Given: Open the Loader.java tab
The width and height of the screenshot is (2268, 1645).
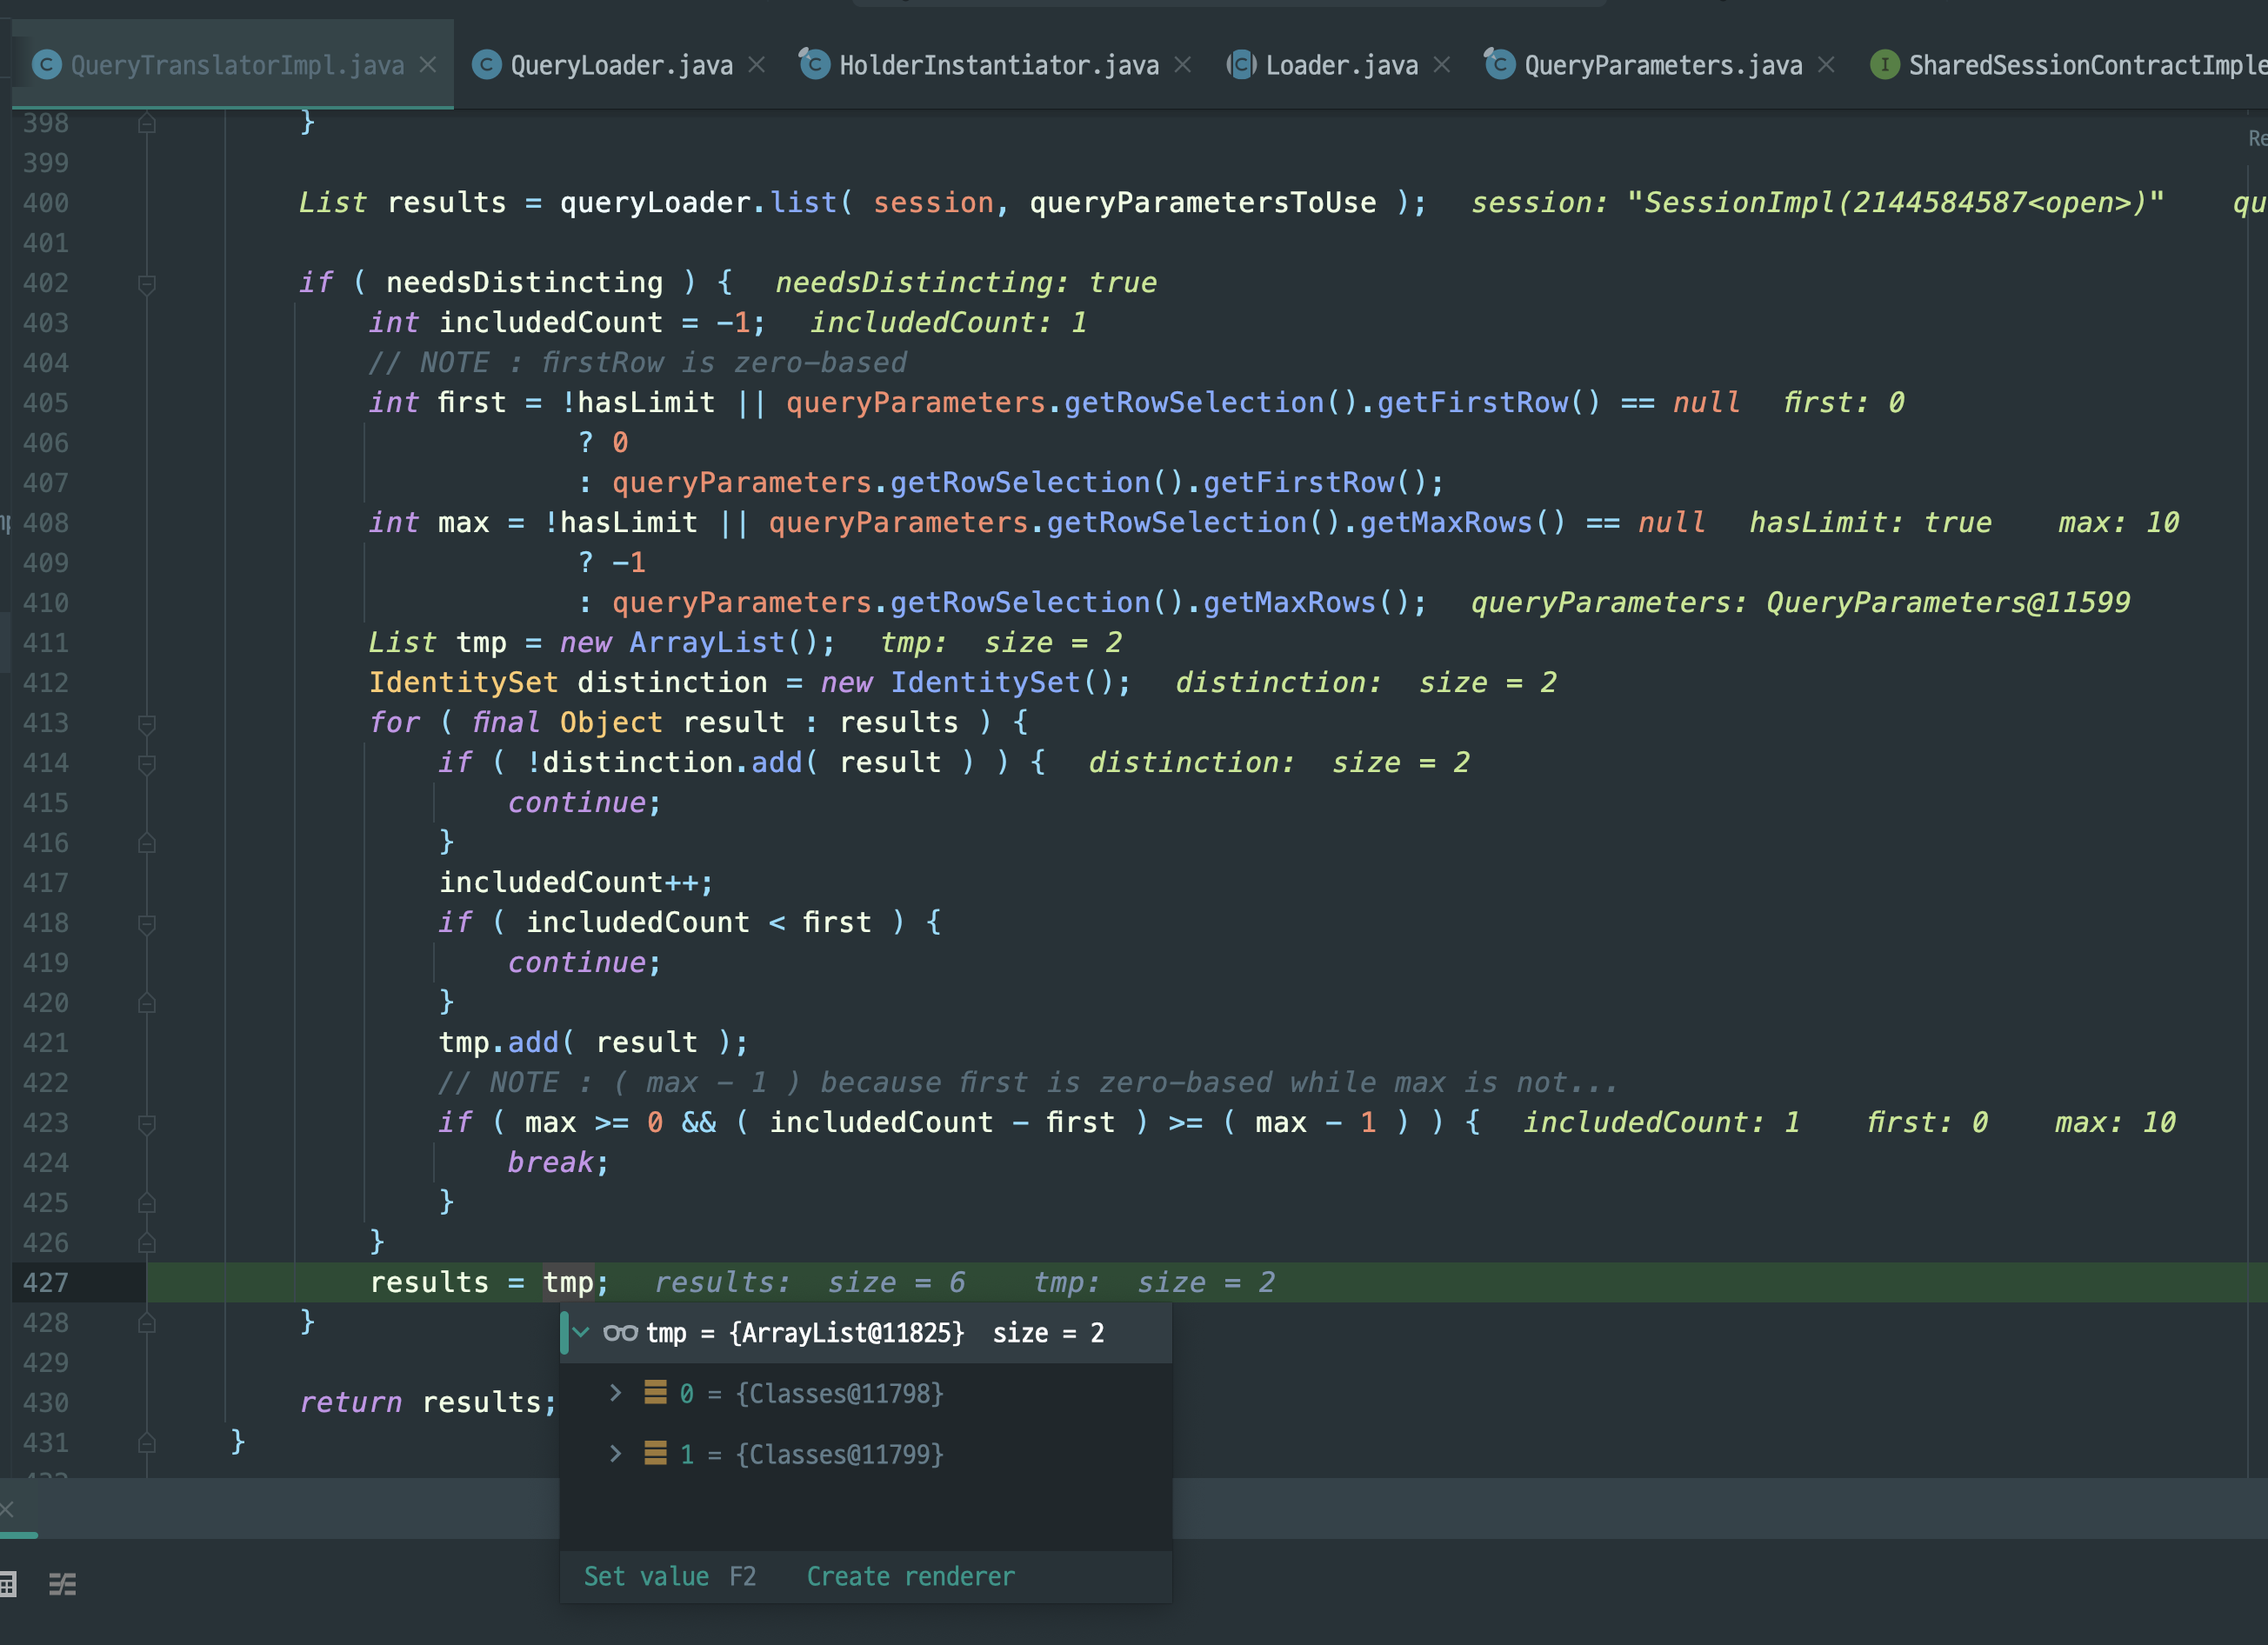Looking at the screenshot, I should pos(1341,65).
